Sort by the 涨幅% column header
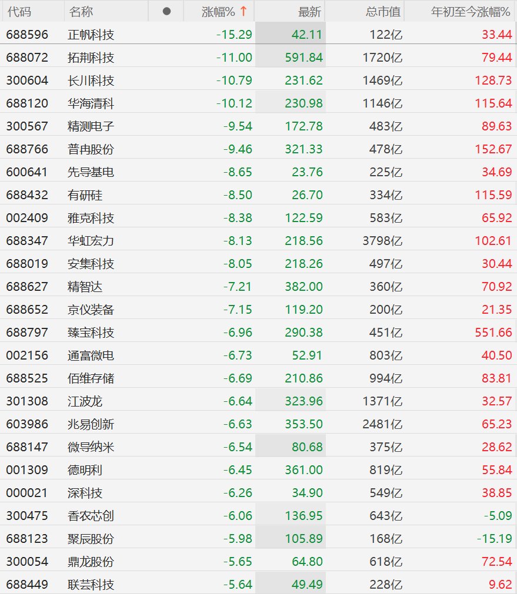 coord(219,12)
